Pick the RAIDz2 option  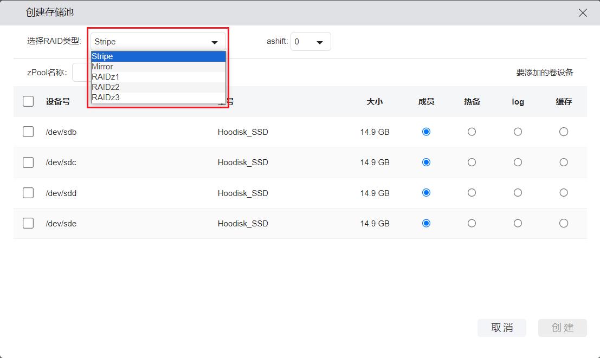coord(105,87)
